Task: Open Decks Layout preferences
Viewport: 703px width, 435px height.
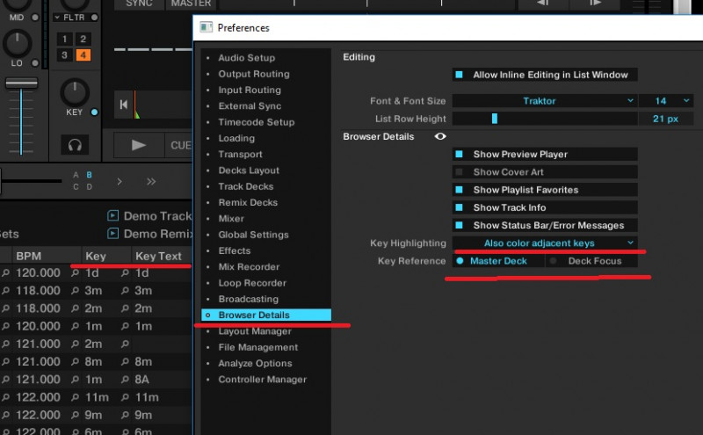Action: [x=249, y=170]
